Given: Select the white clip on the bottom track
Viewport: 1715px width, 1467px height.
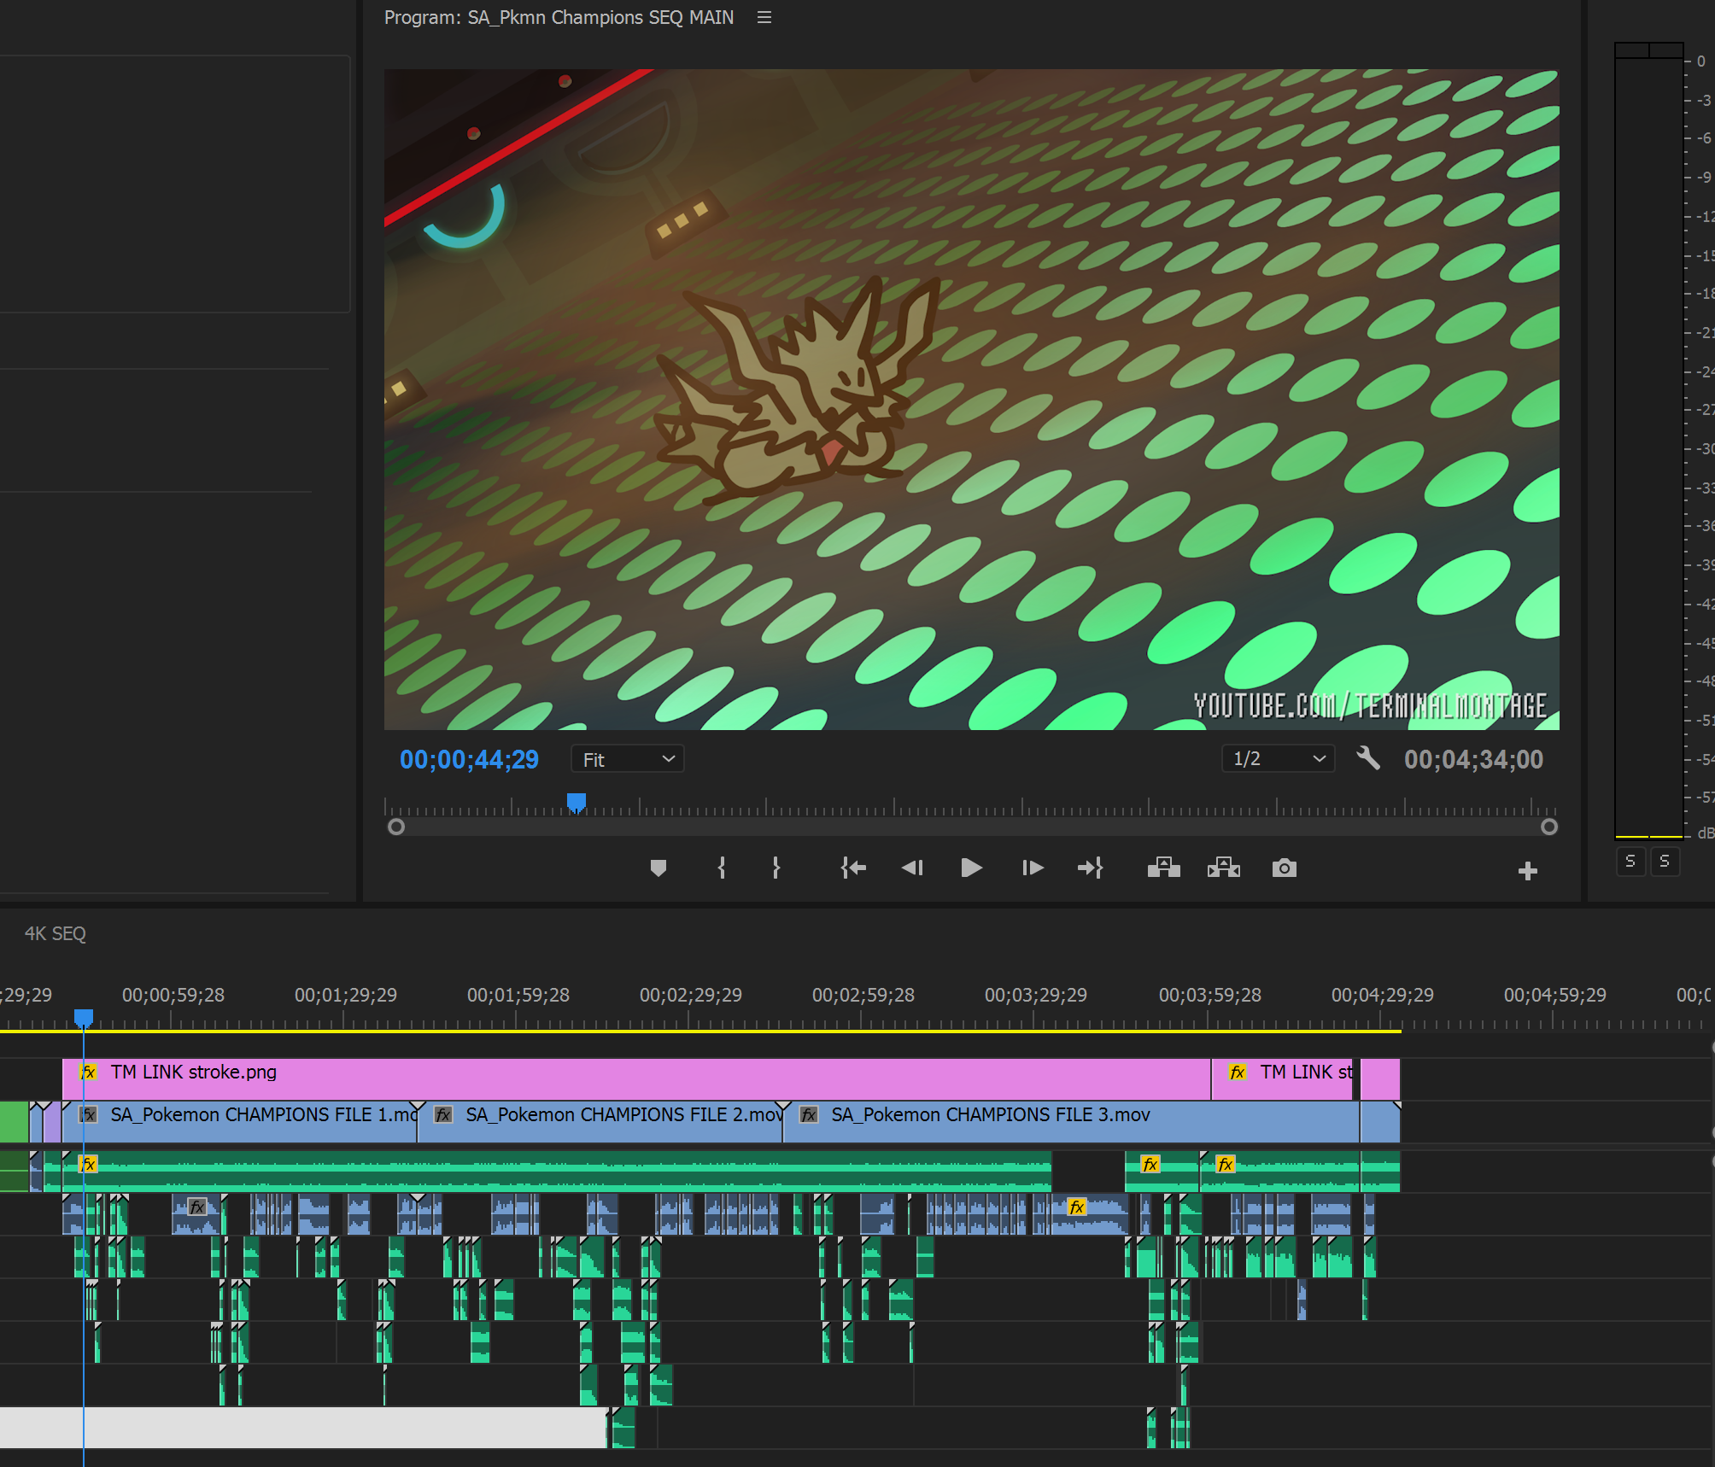Looking at the screenshot, I should point(303,1428).
